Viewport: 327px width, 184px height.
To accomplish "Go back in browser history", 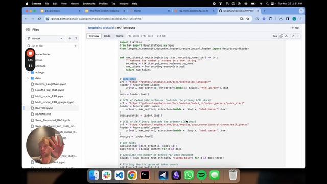I will pos(26,19).
